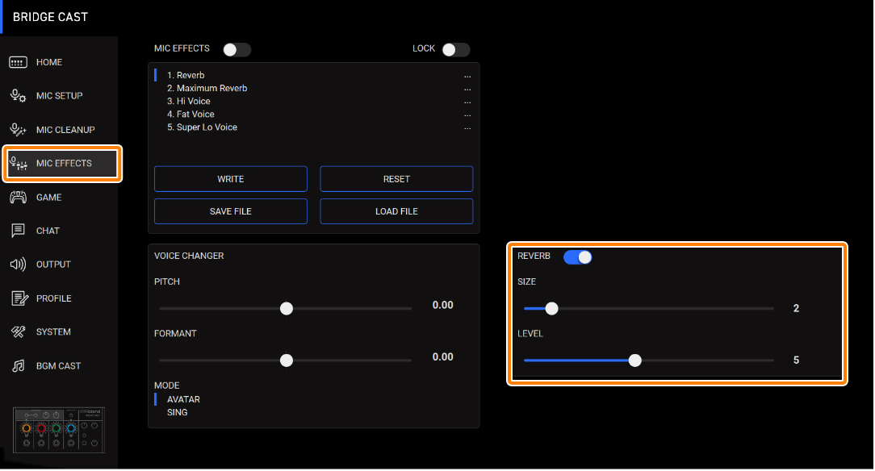Open options dots for Hi Voice preset
875x471 pixels.
[467, 102]
